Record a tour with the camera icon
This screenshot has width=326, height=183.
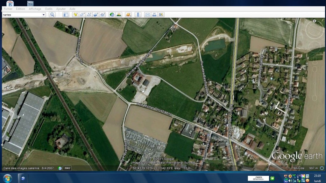(103, 15)
